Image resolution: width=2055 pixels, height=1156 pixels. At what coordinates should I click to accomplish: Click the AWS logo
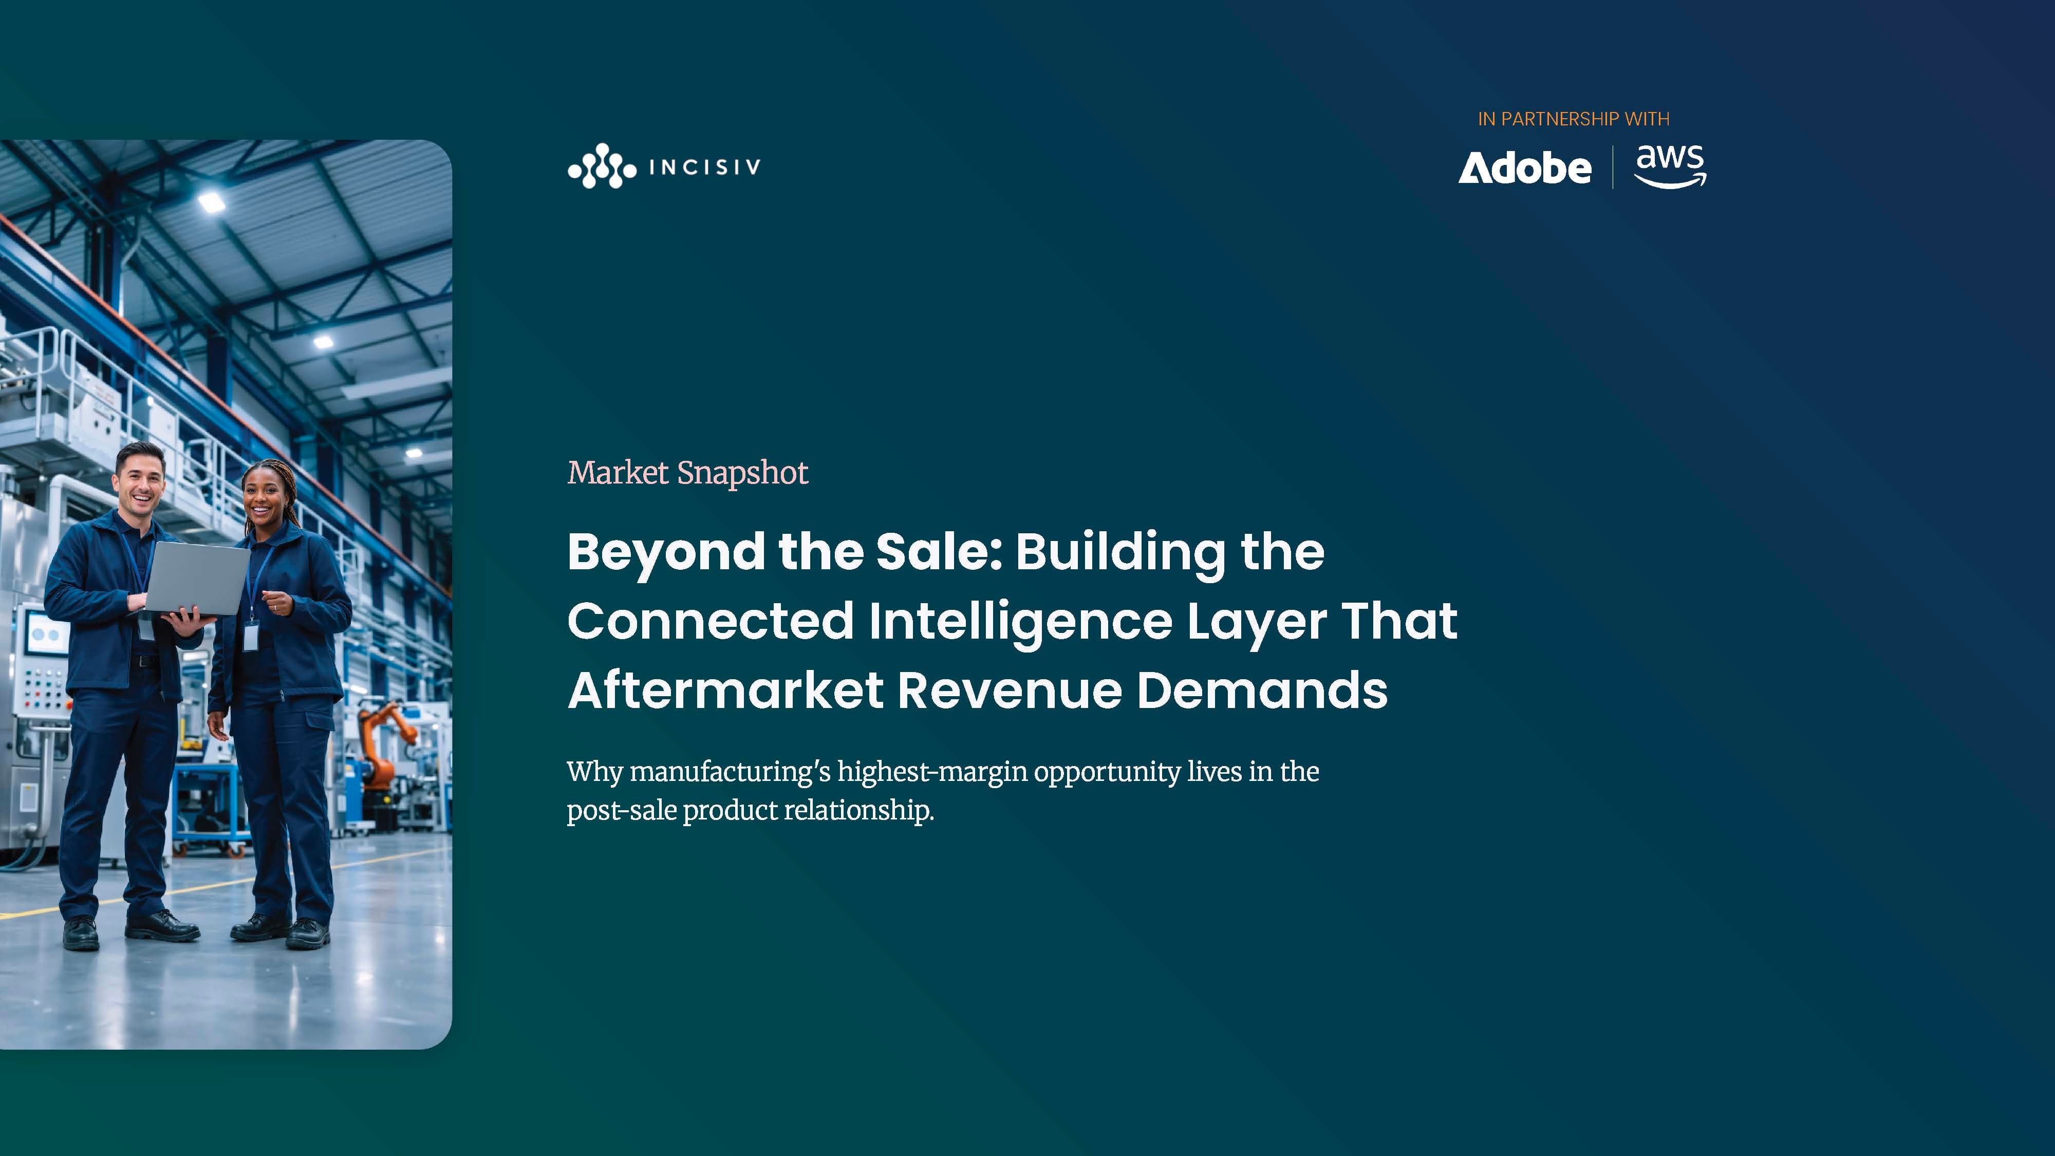coord(1670,167)
